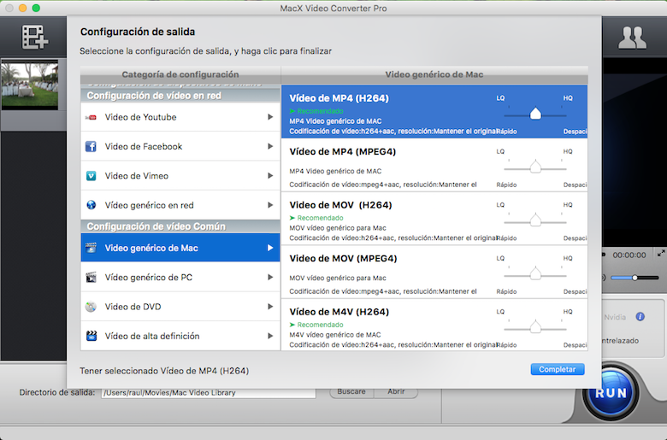667x440 pixels.
Task: Select Vídeo de Youtube category
Action: point(180,117)
